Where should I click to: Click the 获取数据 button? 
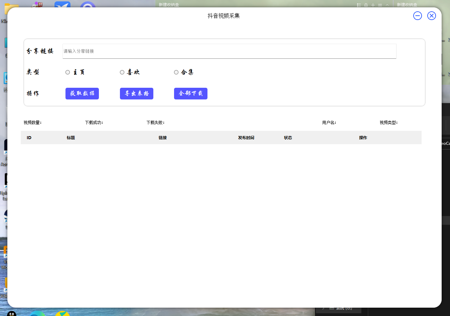pyautogui.click(x=82, y=93)
